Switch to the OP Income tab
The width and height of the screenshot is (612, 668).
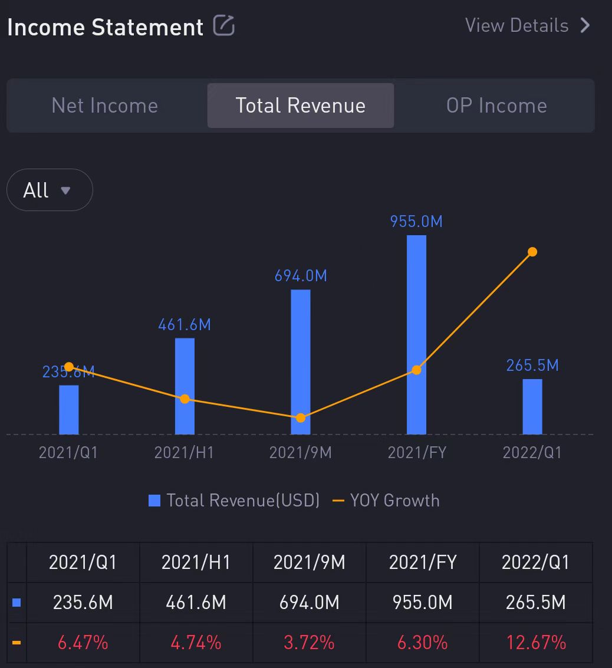[x=496, y=106]
